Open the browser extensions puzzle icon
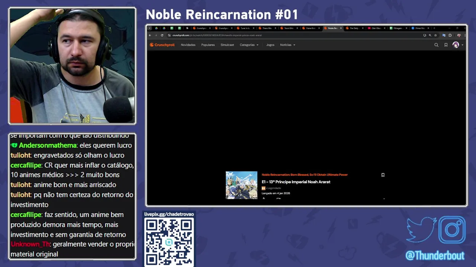The width and height of the screenshot is (476, 267). click(450, 35)
